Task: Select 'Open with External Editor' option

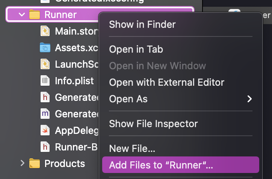Action: [166, 82]
